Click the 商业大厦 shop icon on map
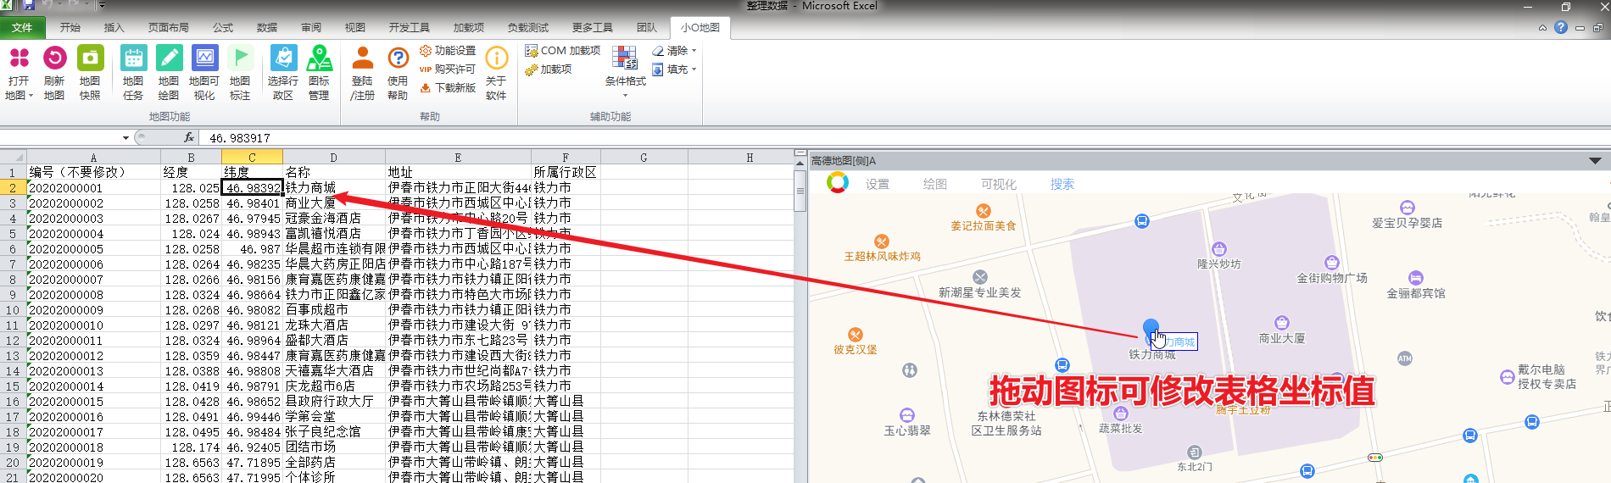1611x483 pixels. pos(1281,323)
